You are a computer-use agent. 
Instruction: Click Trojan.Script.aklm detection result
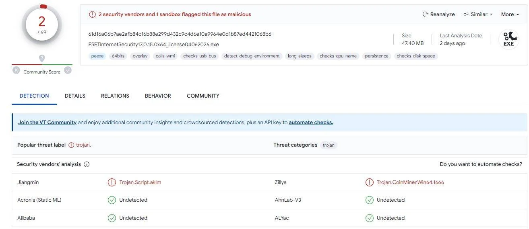click(x=140, y=182)
